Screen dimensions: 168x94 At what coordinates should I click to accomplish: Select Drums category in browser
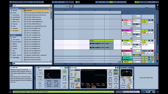click(x=15, y=13)
